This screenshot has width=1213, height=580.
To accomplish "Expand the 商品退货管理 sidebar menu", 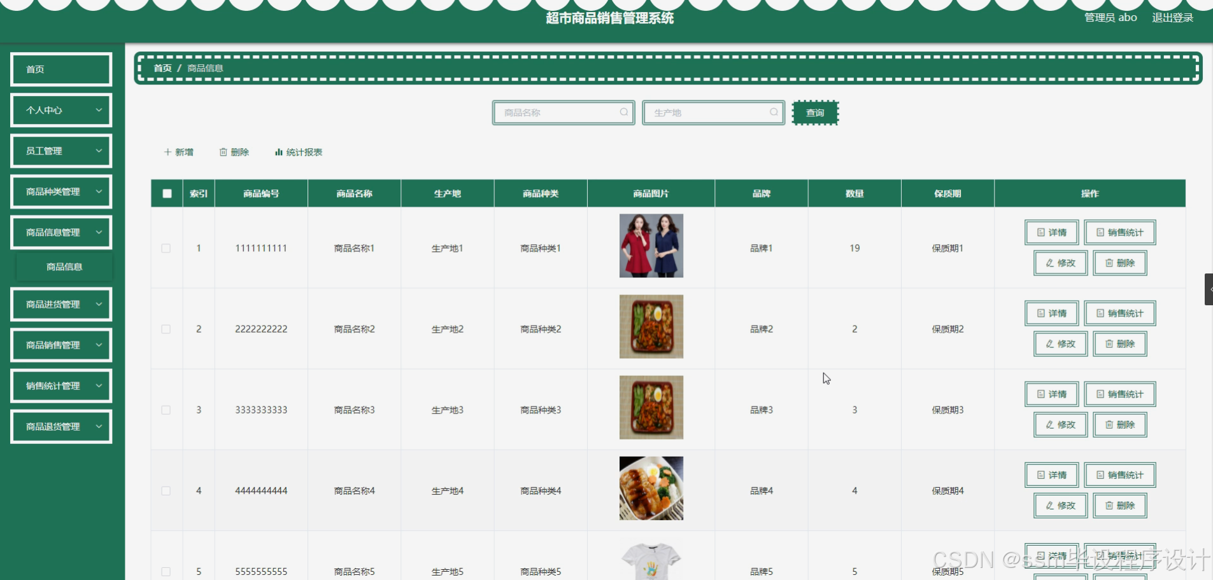I will click(x=61, y=426).
